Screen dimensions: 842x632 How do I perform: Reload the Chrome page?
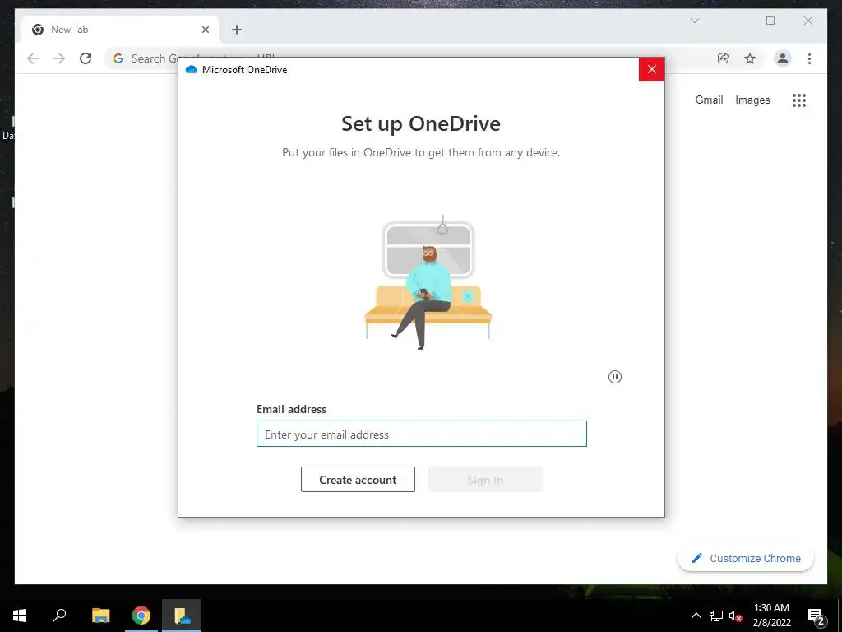tap(86, 58)
